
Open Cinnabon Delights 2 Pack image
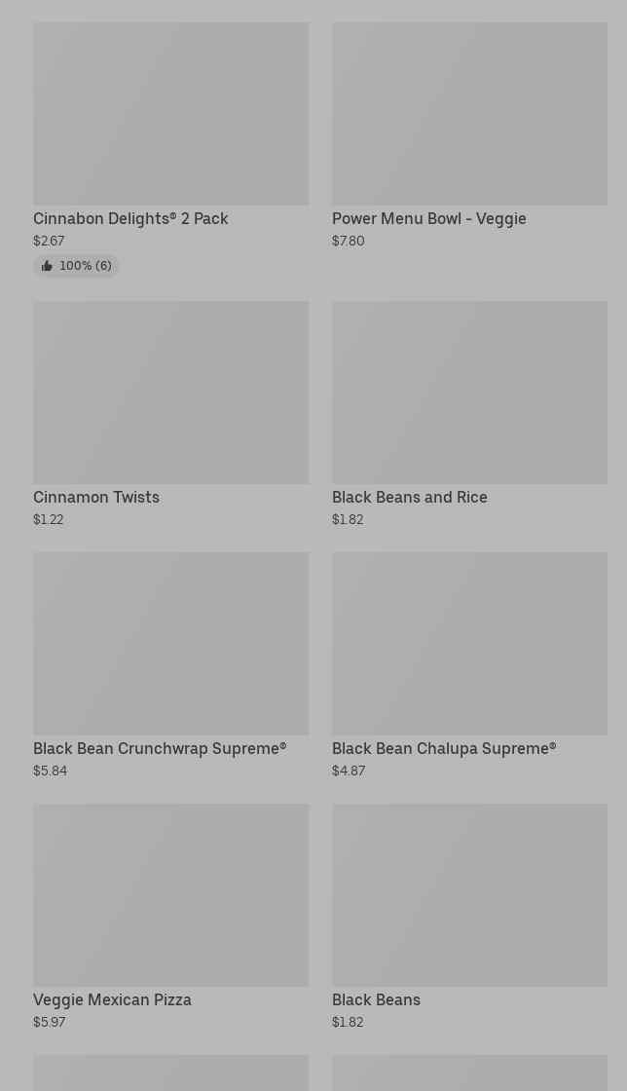(x=170, y=113)
